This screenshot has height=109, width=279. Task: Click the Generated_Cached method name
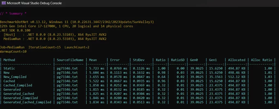19,94
